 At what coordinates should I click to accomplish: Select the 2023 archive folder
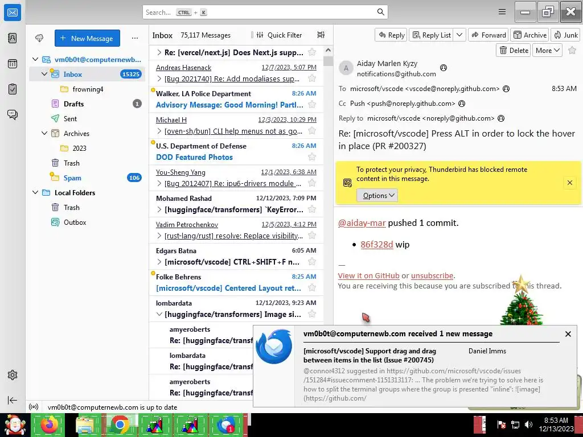tap(87, 148)
